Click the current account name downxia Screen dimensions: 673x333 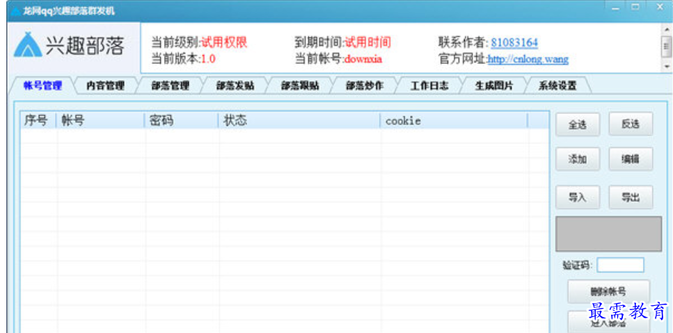363,59
